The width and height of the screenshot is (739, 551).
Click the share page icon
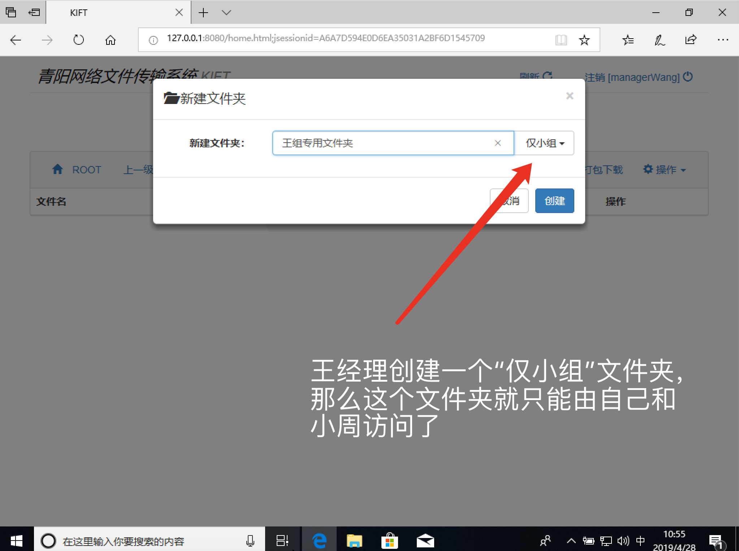click(x=691, y=40)
